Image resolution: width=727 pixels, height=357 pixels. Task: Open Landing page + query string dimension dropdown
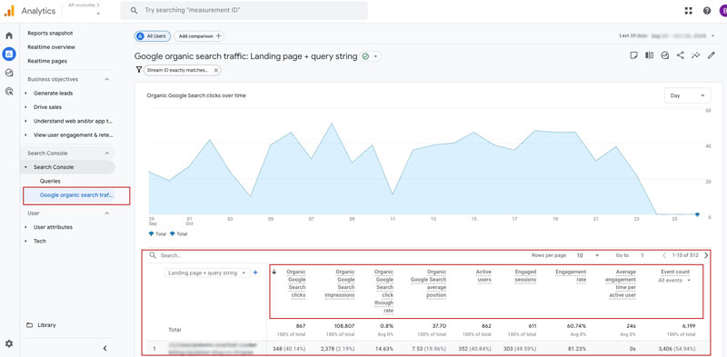click(208, 273)
